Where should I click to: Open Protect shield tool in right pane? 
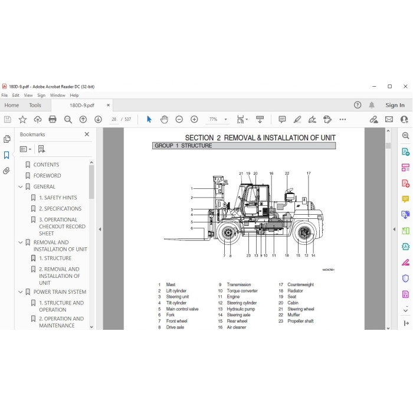[x=405, y=278]
